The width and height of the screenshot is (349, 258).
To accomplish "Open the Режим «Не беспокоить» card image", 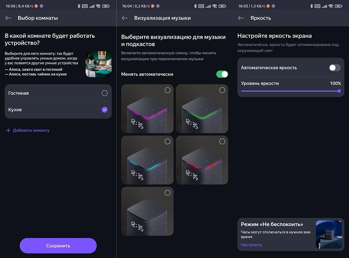I will pyautogui.click(x=329, y=234).
